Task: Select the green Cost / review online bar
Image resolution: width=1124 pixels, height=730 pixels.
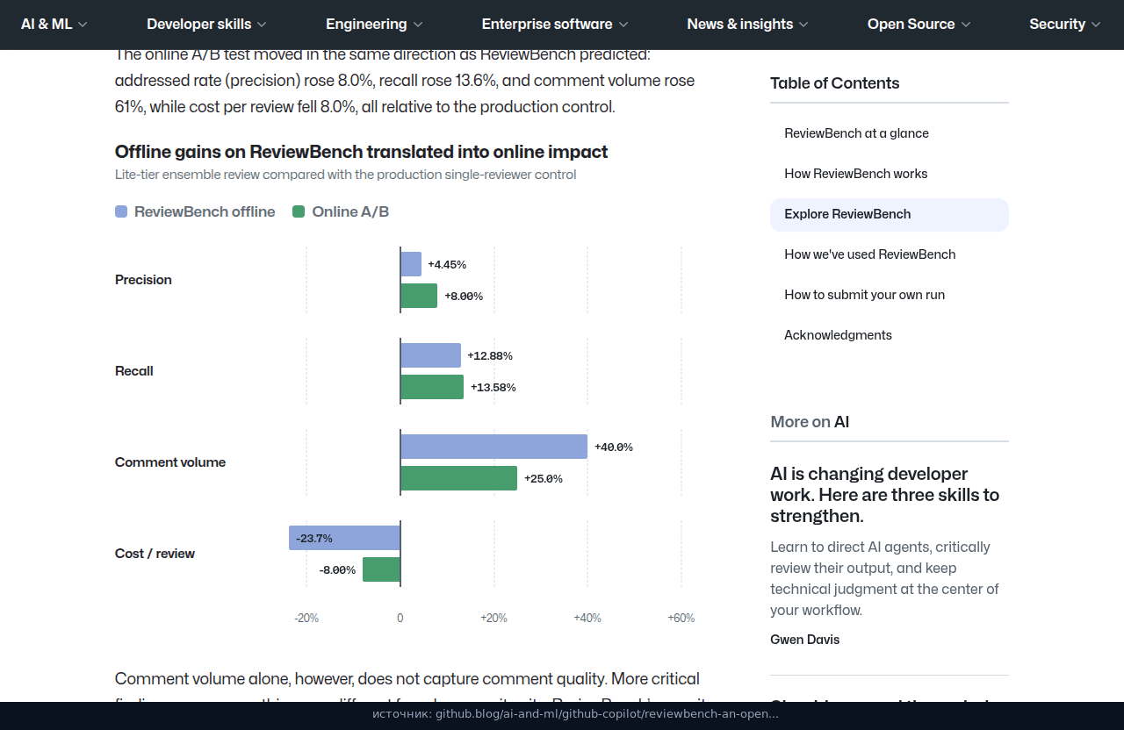Action: click(x=382, y=569)
